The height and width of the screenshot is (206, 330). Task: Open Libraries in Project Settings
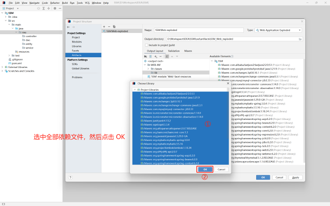77,46
